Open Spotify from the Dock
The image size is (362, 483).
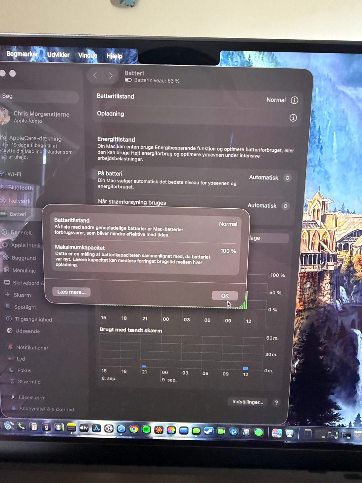pos(146,429)
